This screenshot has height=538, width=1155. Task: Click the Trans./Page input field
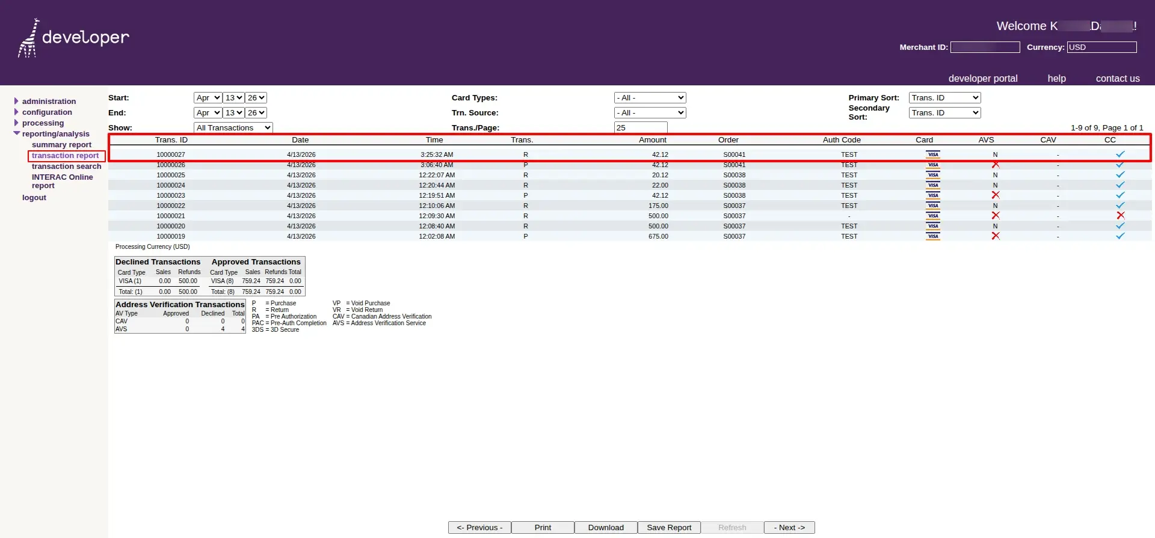click(641, 127)
